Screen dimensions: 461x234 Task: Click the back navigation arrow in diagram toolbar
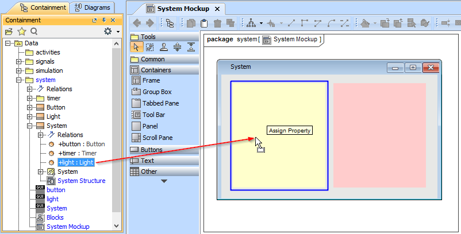coord(137,23)
